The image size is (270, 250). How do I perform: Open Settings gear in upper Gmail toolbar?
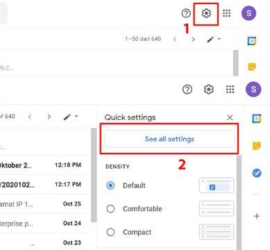[206, 13]
